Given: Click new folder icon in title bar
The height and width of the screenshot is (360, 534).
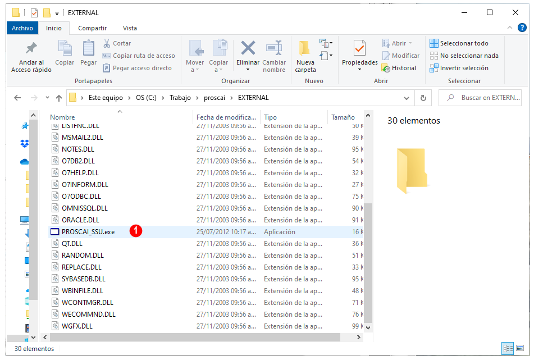Looking at the screenshot, I should tap(47, 13).
